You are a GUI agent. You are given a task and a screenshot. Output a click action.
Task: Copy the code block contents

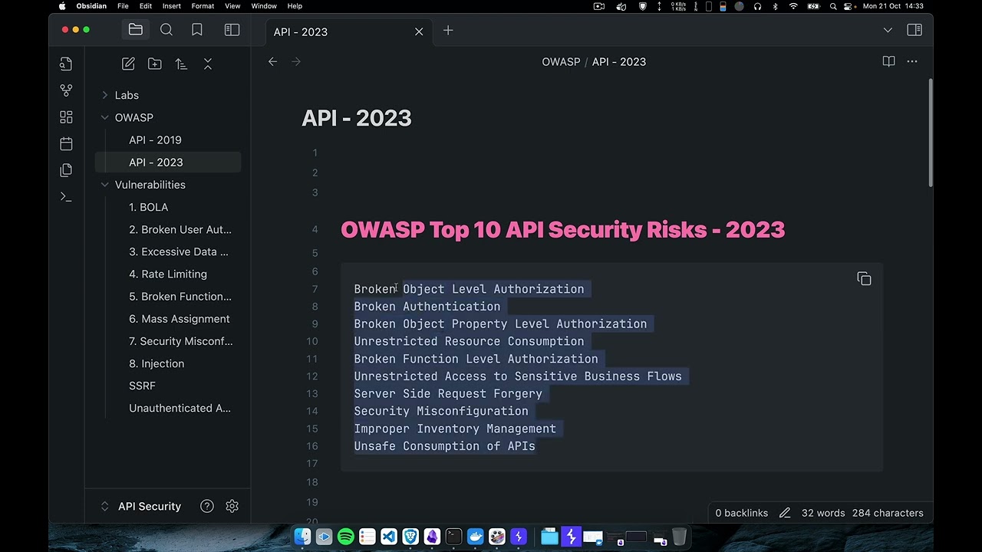[864, 279]
